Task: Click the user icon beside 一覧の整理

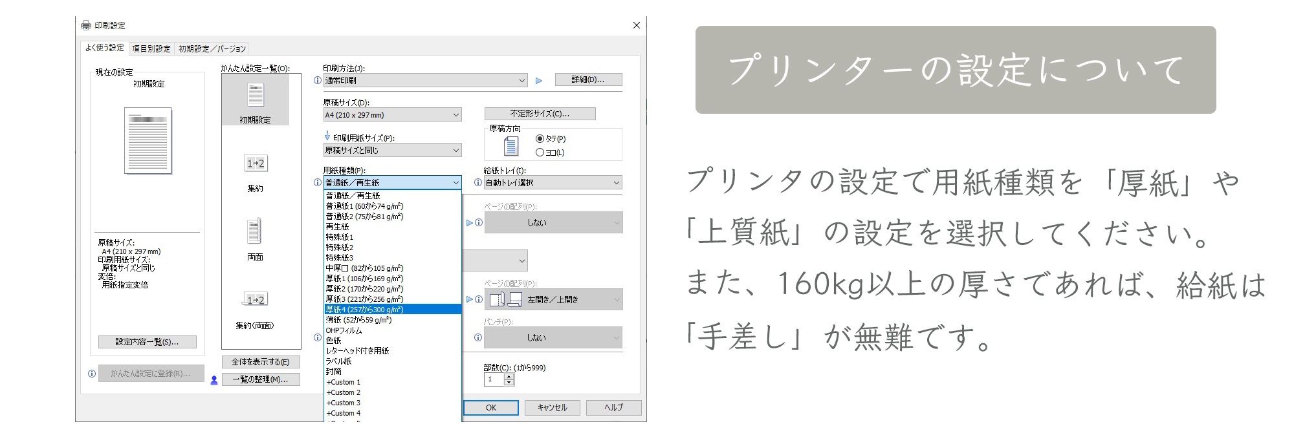Action: coord(214,380)
